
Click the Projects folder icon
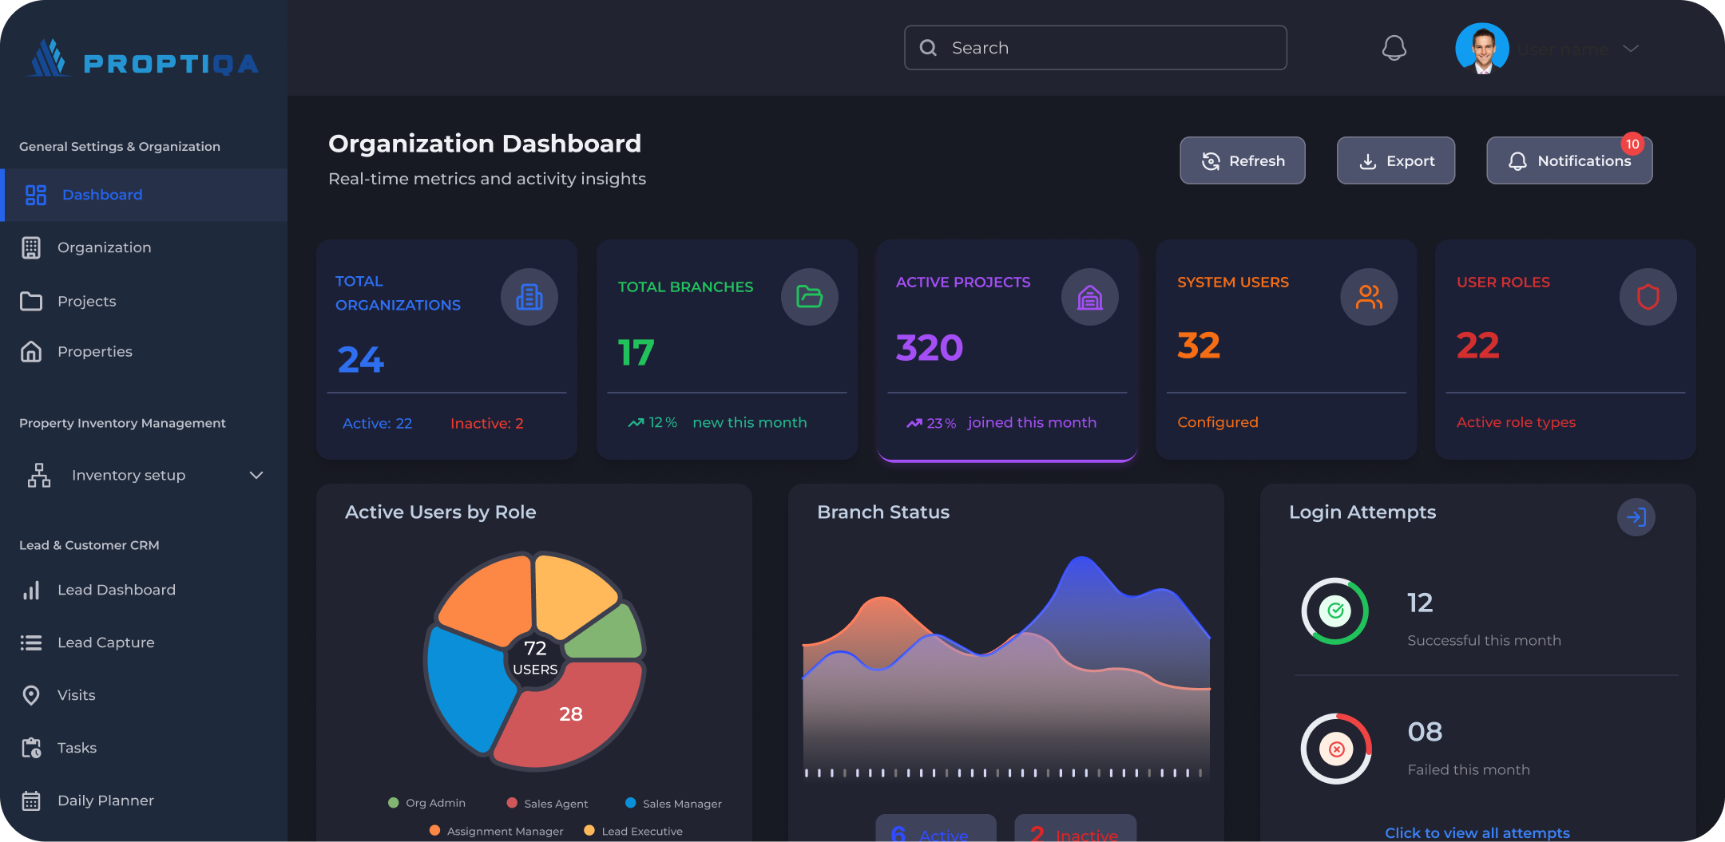(x=31, y=301)
